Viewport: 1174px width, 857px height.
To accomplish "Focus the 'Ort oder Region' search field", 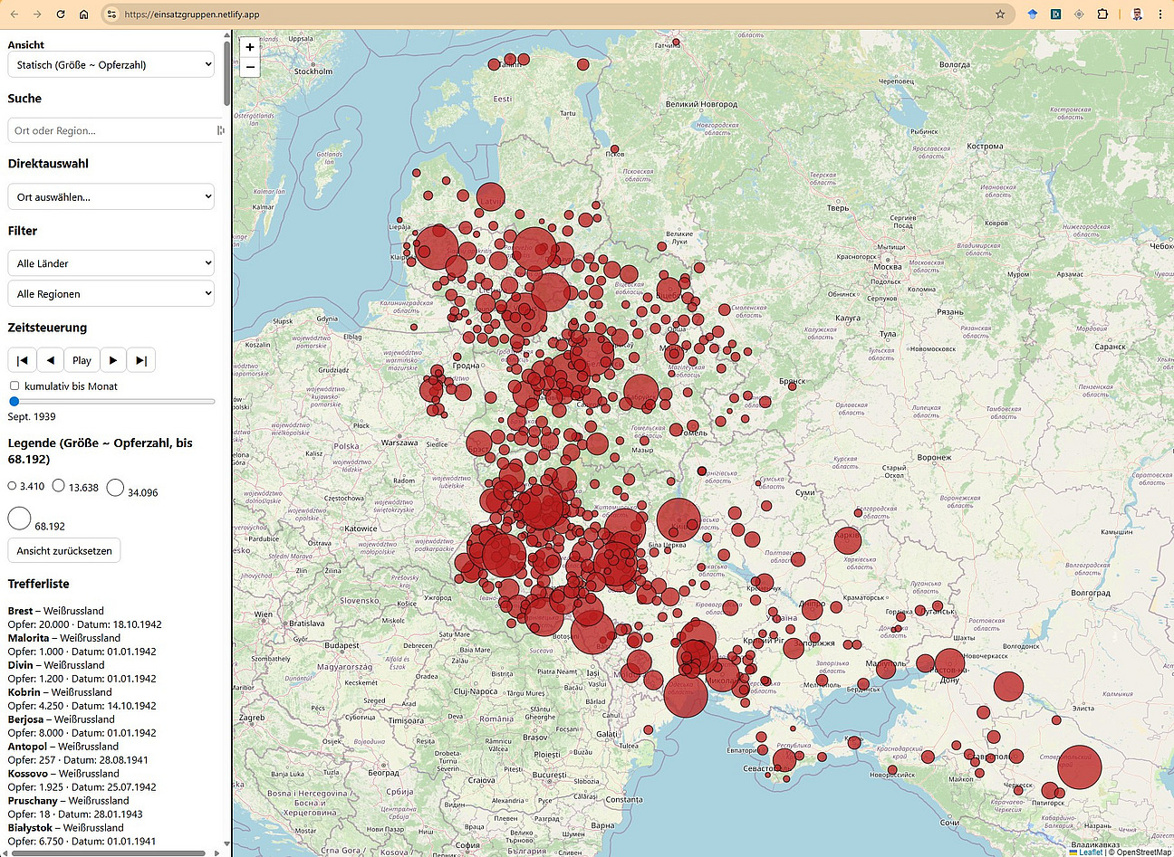I will [111, 130].
